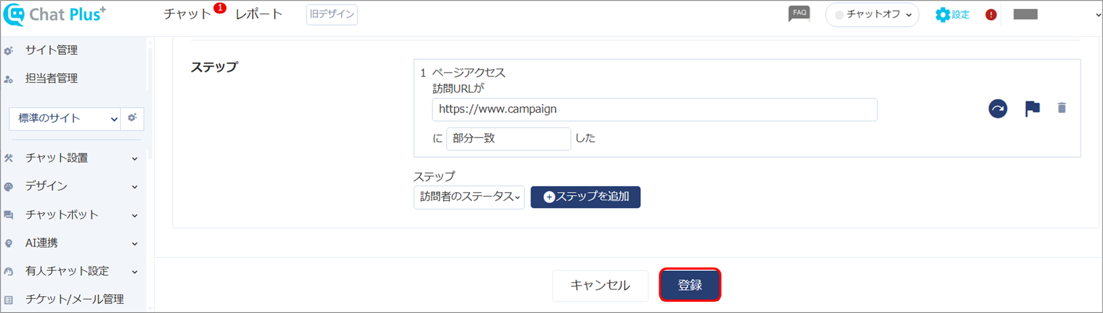Open the レポート tab
This screenshot has height=313, width=1103.
259,15
